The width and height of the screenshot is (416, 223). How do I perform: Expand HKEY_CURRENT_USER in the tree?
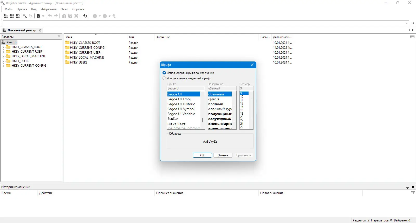[3, 52]
